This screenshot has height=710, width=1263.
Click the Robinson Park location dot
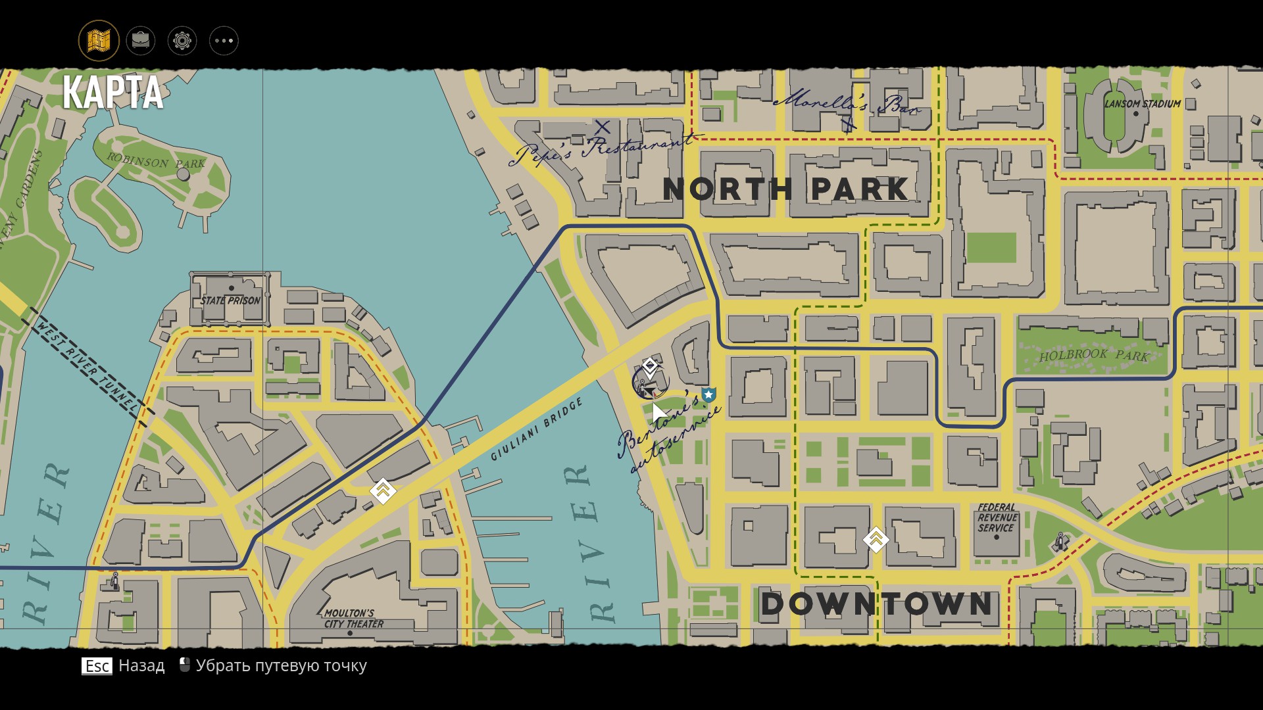(x=184, y=175)
